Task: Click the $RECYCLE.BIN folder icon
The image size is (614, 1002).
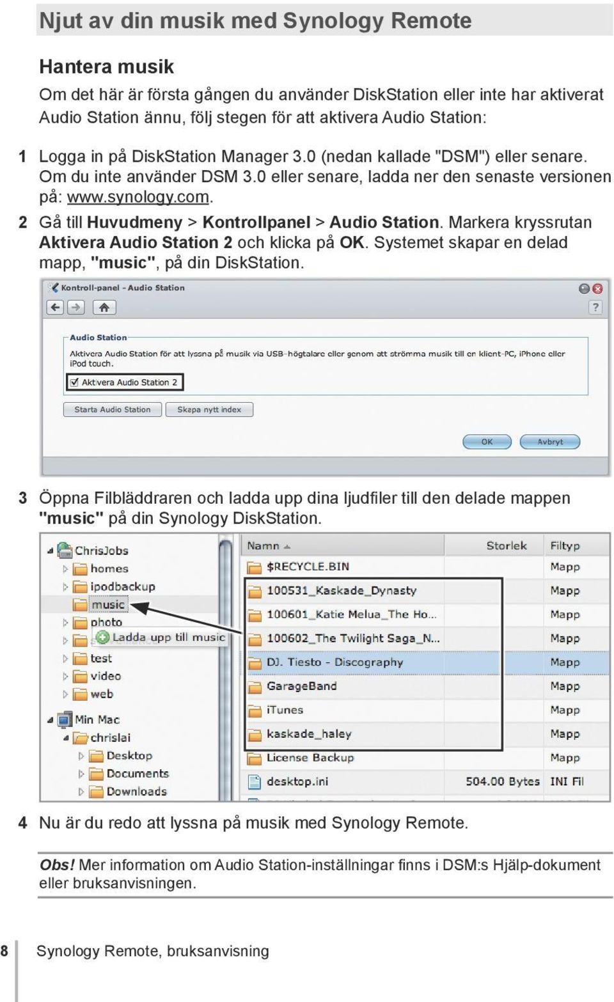Action: pyautogui.click(x=255, y=567)
